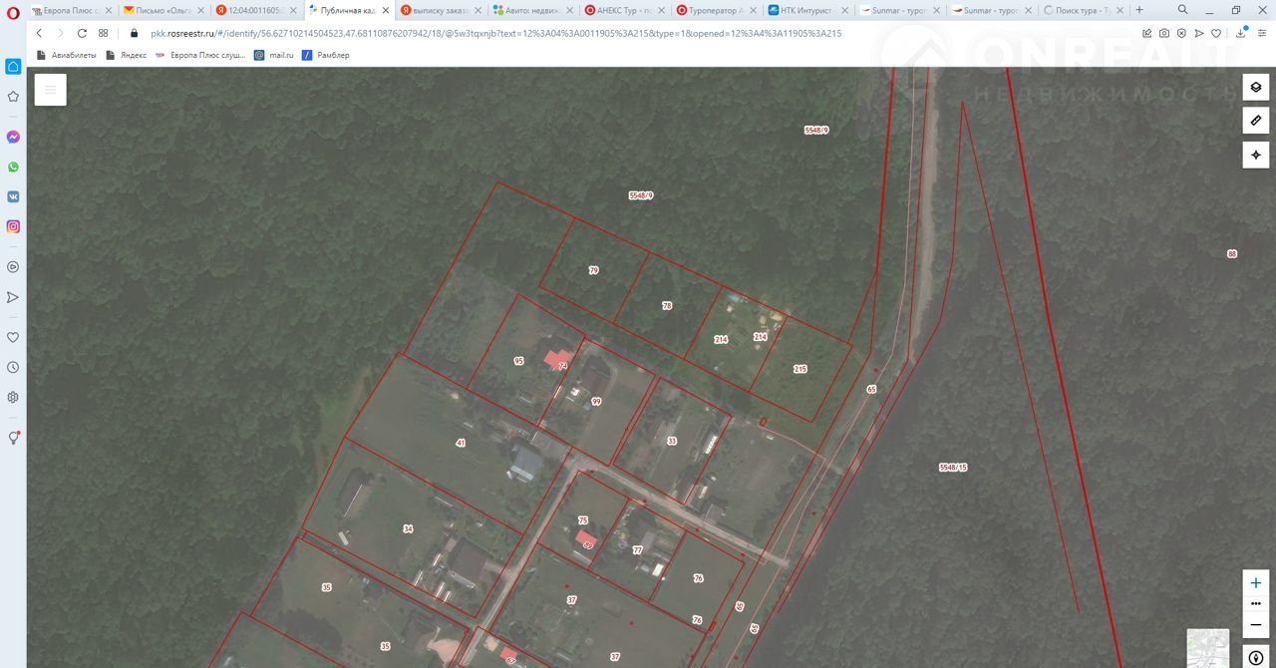Open Instagram in the Opera sidebar

13,226
